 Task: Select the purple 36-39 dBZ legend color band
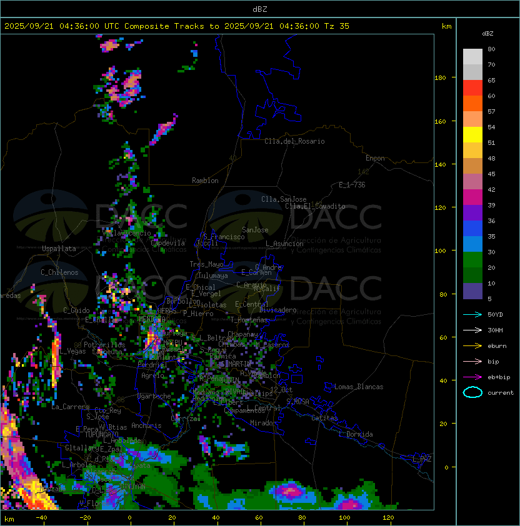click(472, 213)
